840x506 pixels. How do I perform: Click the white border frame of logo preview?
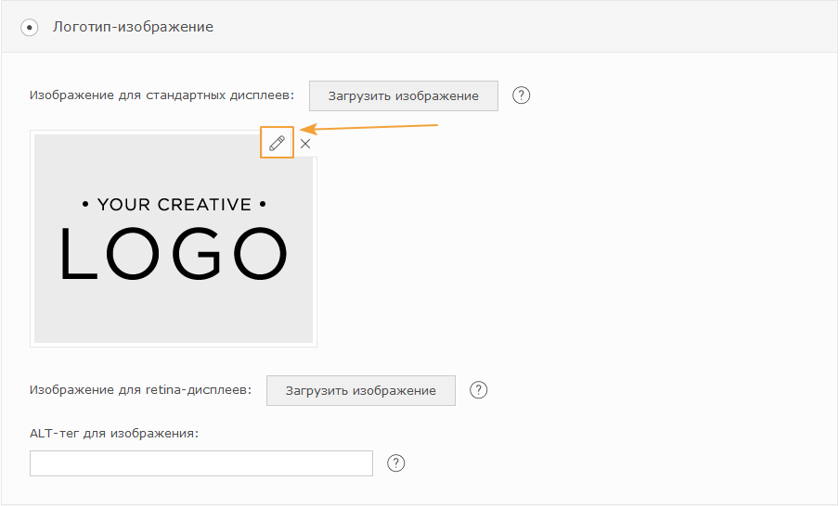click(x=174, y=345)
